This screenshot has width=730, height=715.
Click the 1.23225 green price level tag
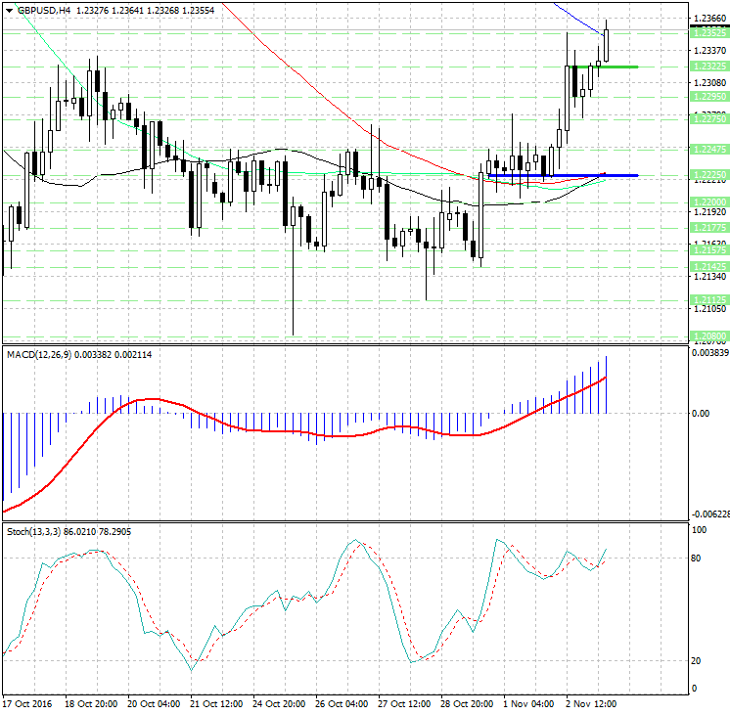pos(707,67)
